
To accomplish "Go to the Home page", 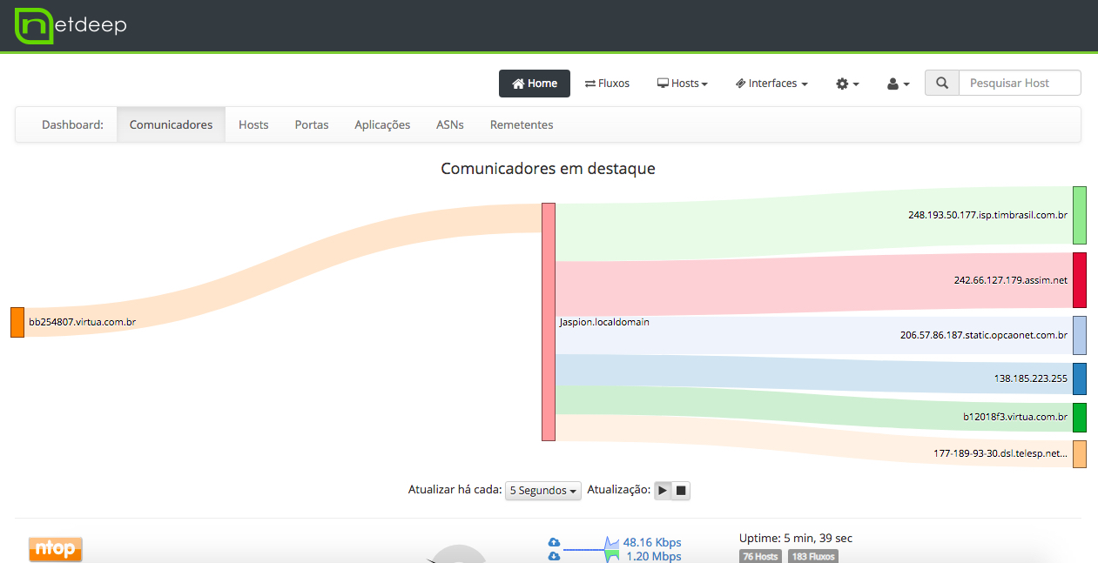I will pyautogui.click(x=534, y=84).
